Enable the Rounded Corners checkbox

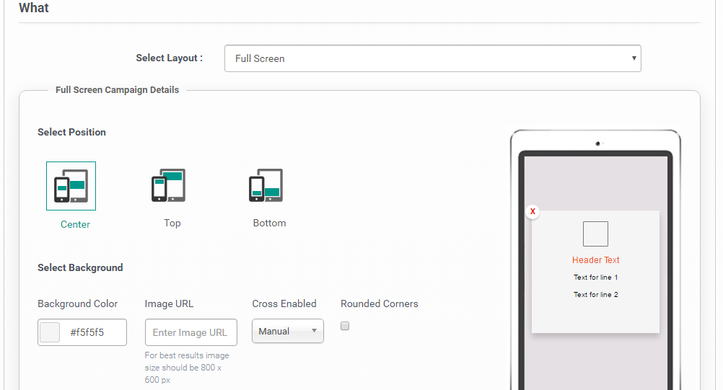pos(345,326)
